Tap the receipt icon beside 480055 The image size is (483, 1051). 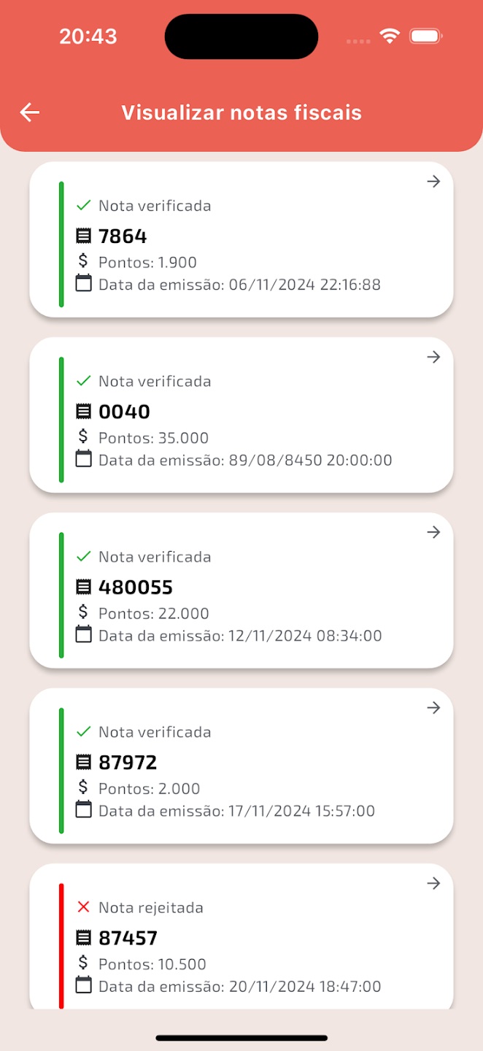point(84,587)
